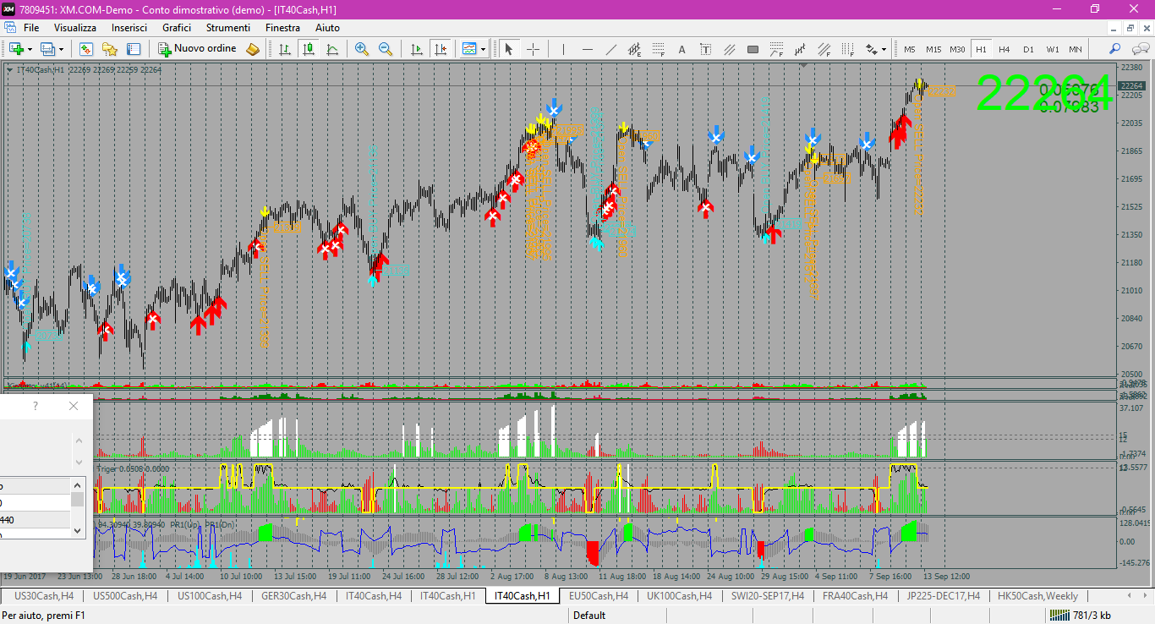Expand the Profiles dropdown arrow

61,49
